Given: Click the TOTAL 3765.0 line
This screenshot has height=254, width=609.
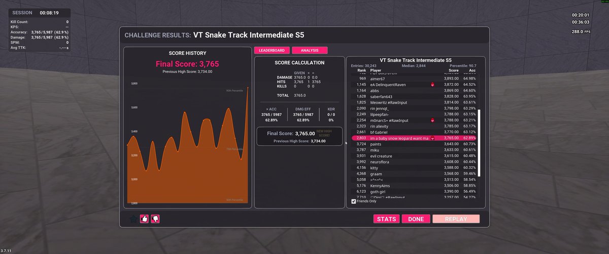Looking at the screenshot, I should pyautogui.click(x=291, y=95).
